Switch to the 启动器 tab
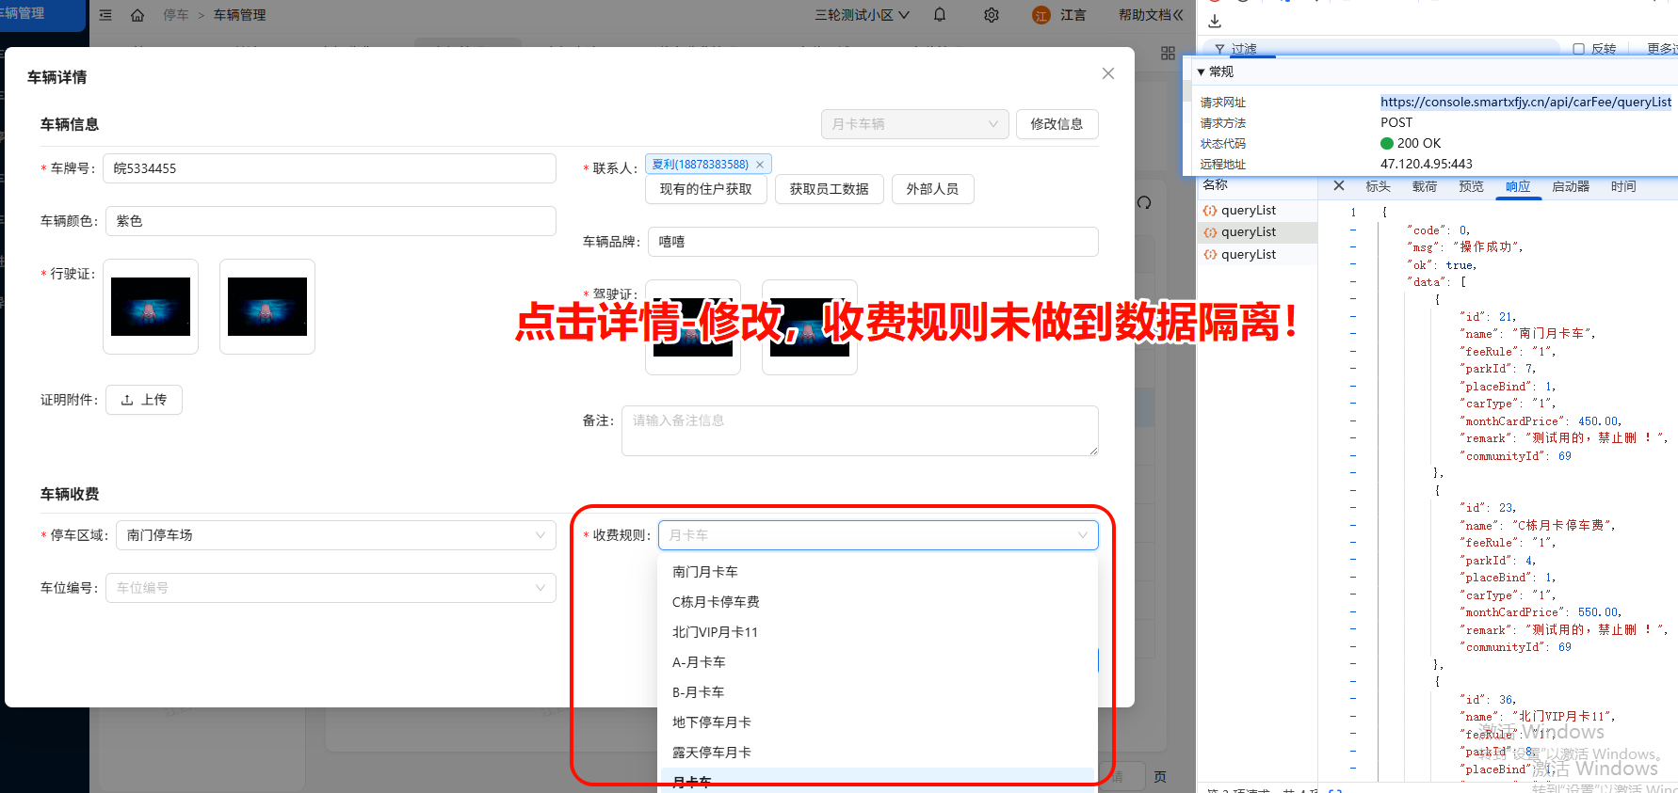Screen dimensions: 1678x793 click(x=1571, y=186)
